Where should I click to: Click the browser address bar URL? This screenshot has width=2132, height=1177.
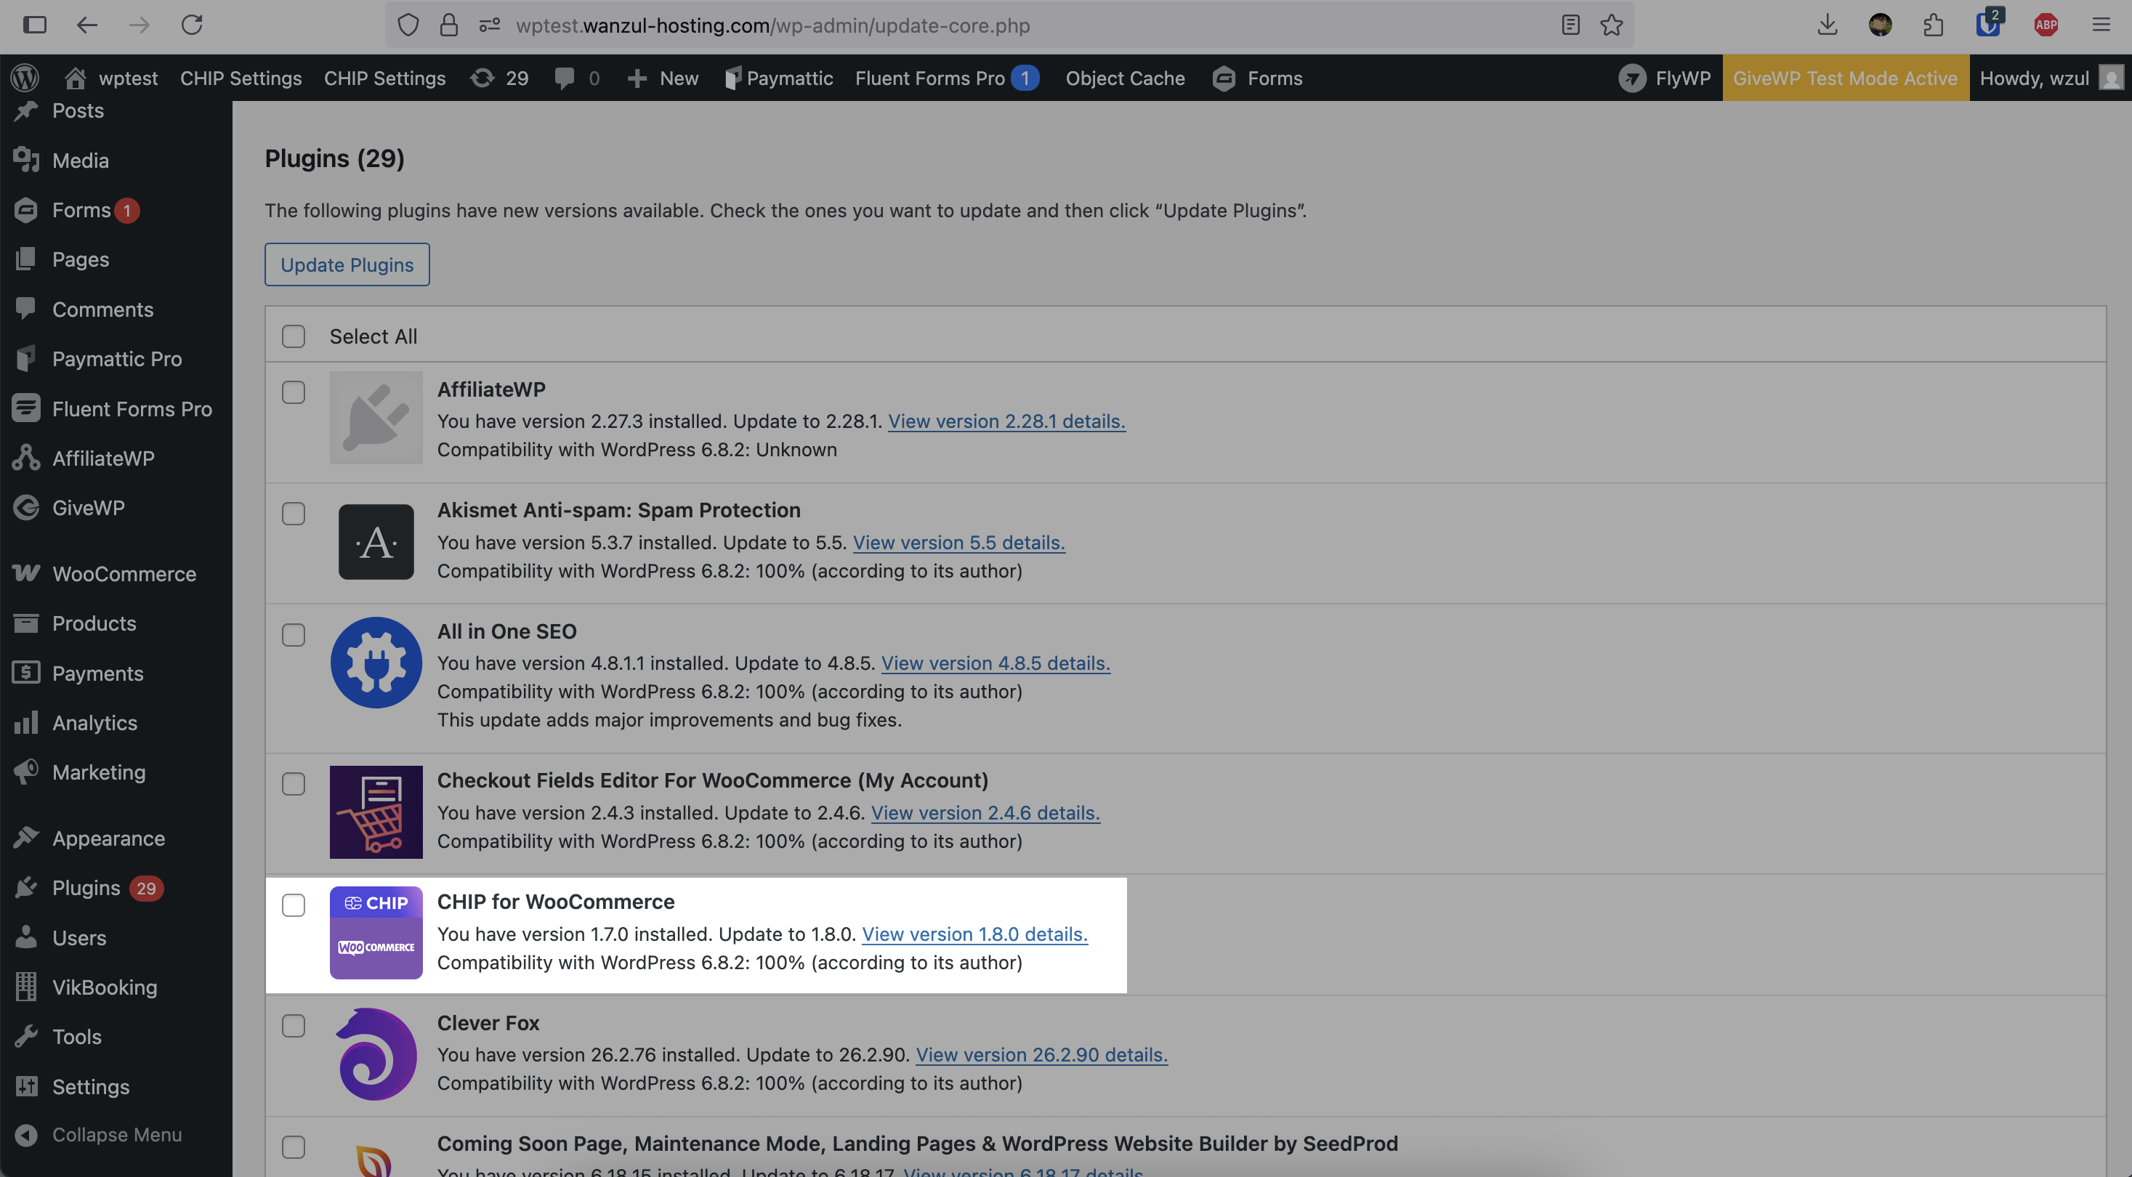click(x=773, y=25)
